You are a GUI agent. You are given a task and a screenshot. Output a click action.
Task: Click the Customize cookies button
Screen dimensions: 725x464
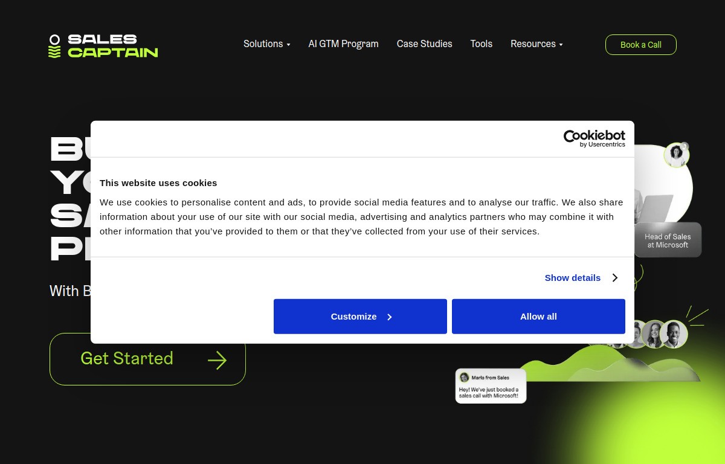pos(360,317)
